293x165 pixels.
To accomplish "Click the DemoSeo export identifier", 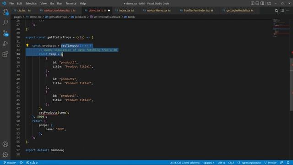I will (x=57, y=150).
